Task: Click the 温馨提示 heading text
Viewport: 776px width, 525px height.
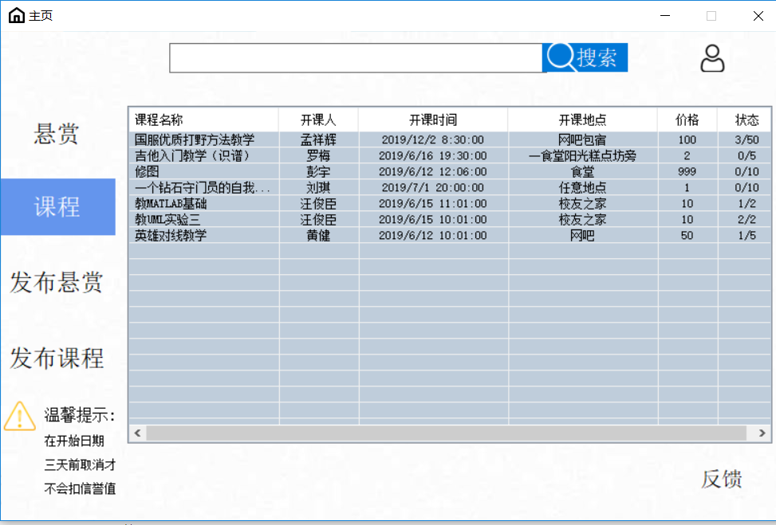Action: point(79,415)
